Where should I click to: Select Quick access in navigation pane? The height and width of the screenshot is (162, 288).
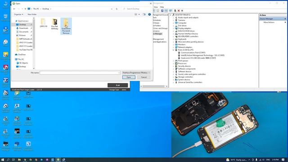(23, 21)
